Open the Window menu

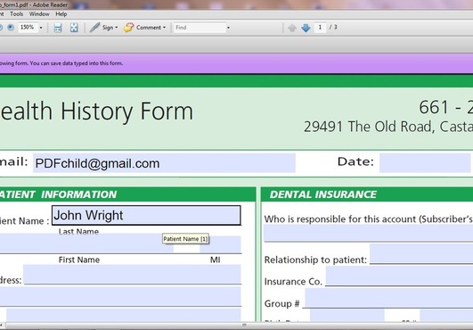click(x=39, y=14)
